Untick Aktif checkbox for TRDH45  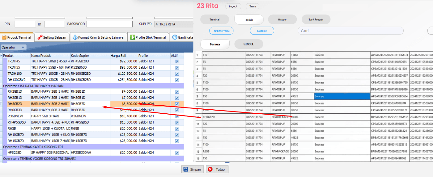[x=177, y=61]
